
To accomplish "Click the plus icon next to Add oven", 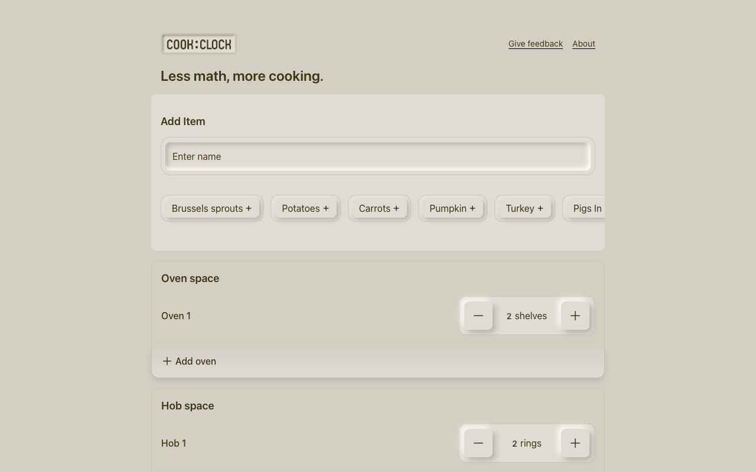I will (x=167, y=361).
